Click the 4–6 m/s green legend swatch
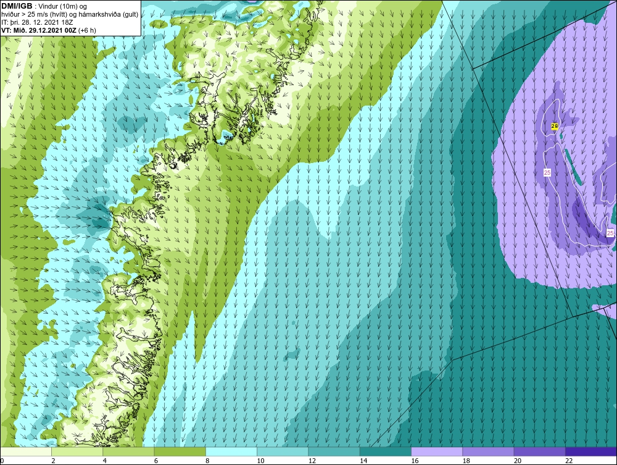This screenshot has width=617, height=465. (129, 451)
